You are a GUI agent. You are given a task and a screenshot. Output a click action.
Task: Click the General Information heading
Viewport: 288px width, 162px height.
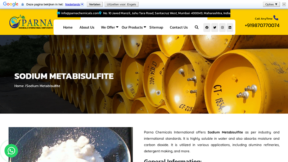tap(173, 160)
